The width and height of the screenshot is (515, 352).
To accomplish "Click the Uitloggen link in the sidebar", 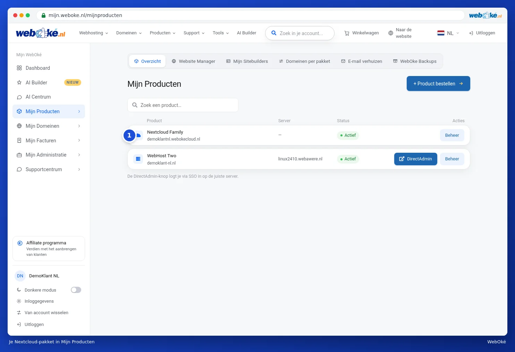I will coord(31,325).
